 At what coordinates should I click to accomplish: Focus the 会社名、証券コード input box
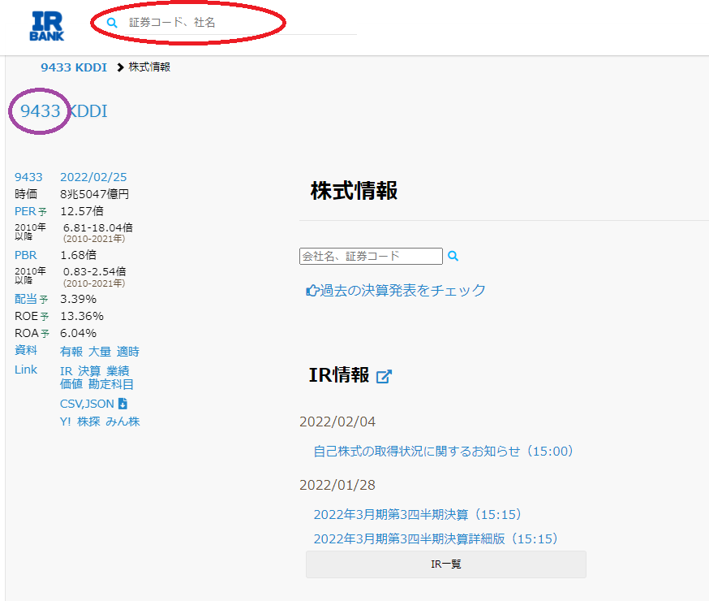[x=371, y=256]
